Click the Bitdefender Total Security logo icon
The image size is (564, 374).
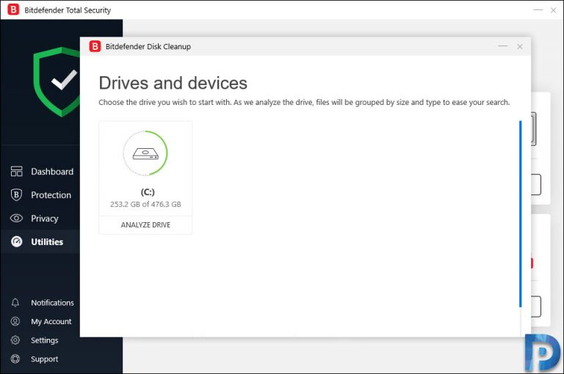(13, 10)
